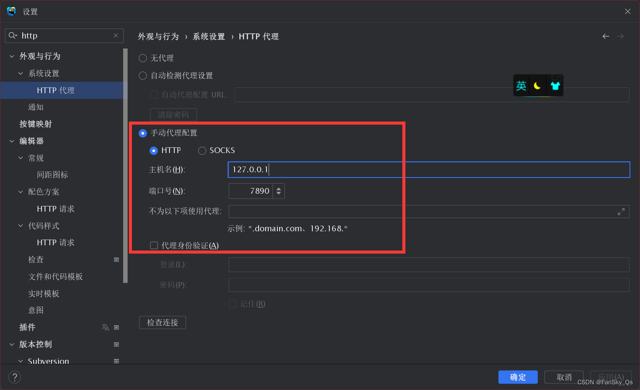Toggle the 记住 checkbox
This screenshot has width=640, height=390.
click(233, 304)
